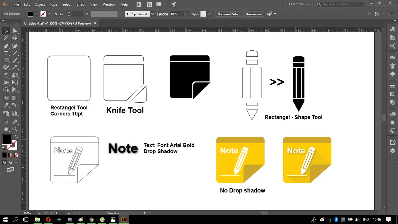Select the Column Graph tool
398x224 pixels.
(x=15, y=114)
